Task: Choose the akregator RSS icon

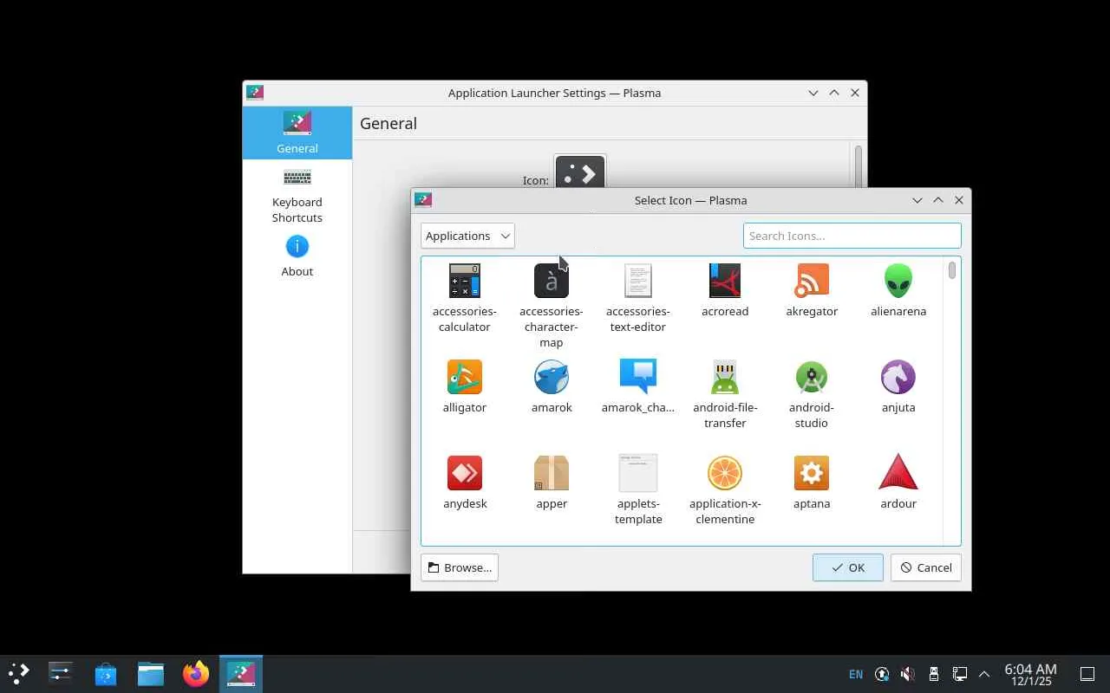Action: click(x=812, y=281)
